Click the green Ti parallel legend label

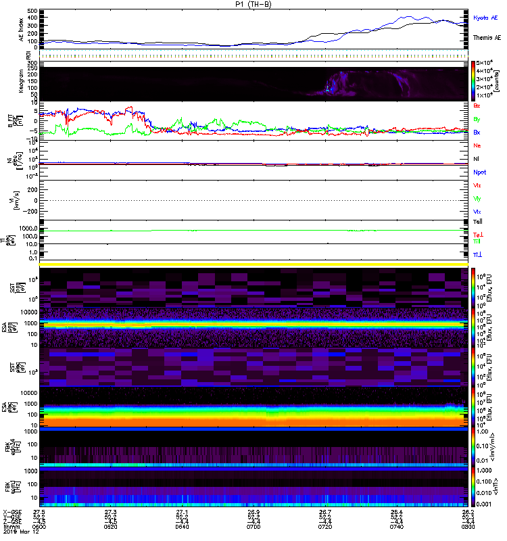point(477,241)
